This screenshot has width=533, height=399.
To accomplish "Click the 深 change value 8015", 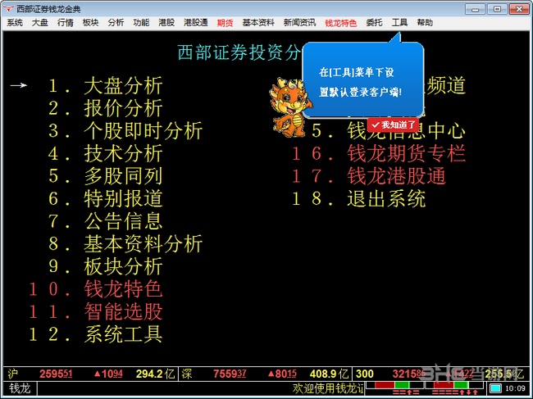I will click(x=282, y=374).
